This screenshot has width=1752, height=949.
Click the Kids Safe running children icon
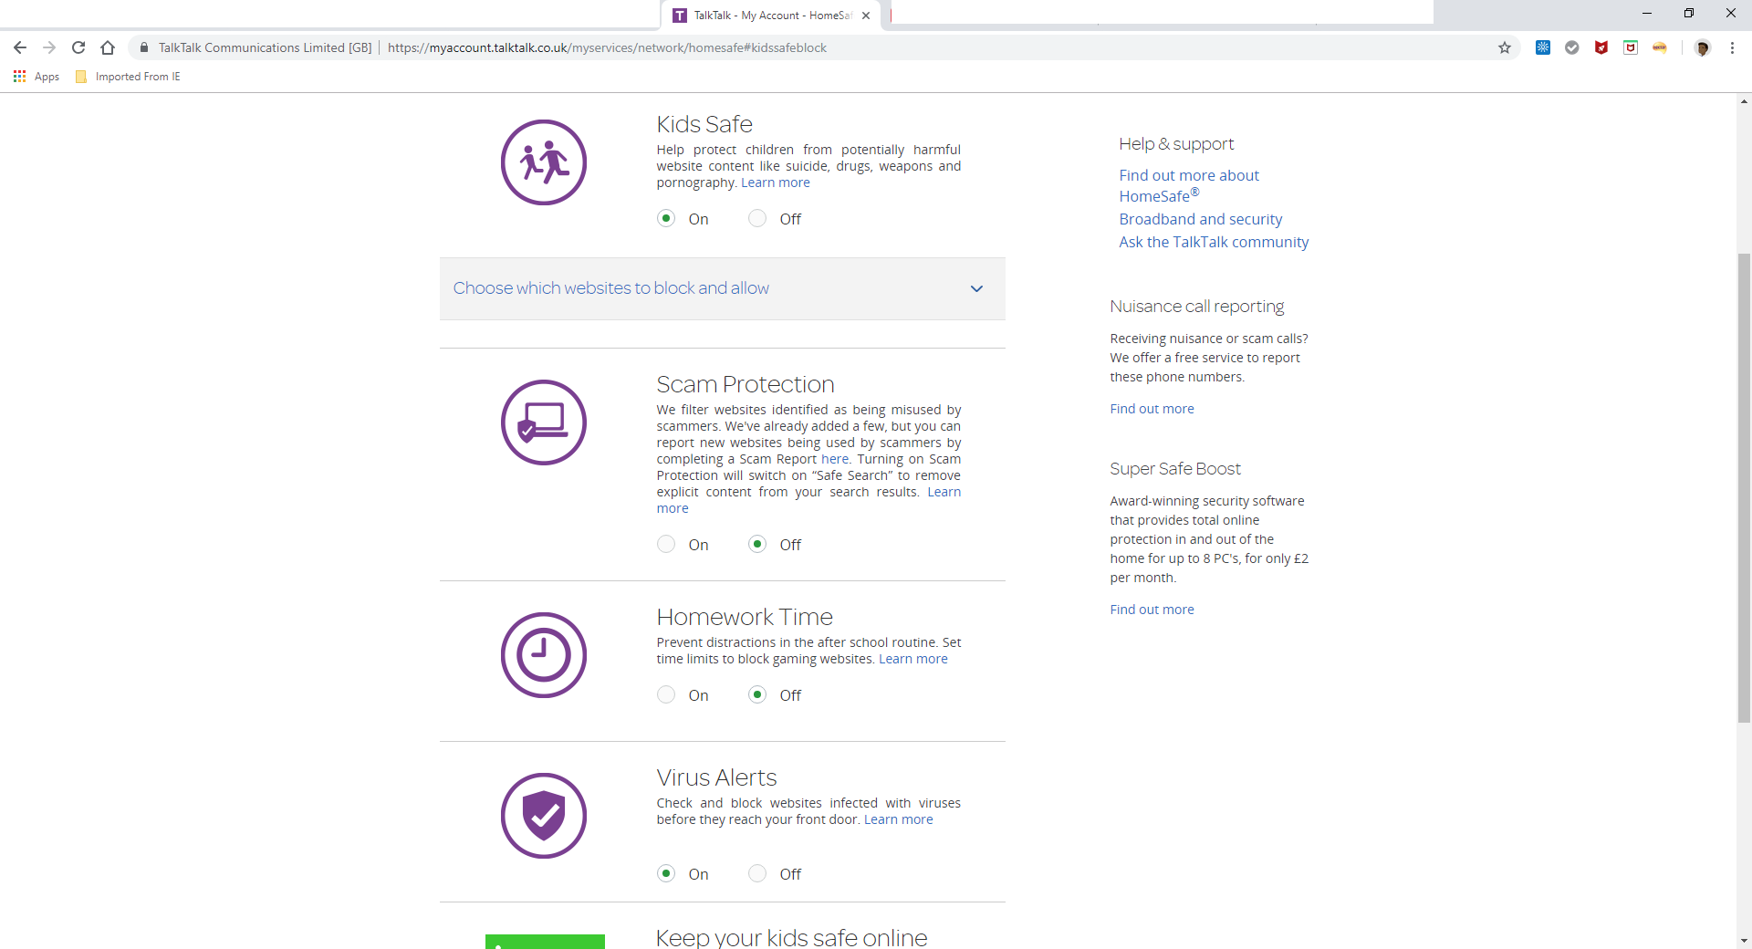[543, 162]
